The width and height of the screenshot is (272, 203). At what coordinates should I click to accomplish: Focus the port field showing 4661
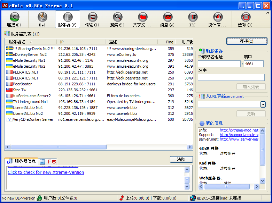point(254,64)
